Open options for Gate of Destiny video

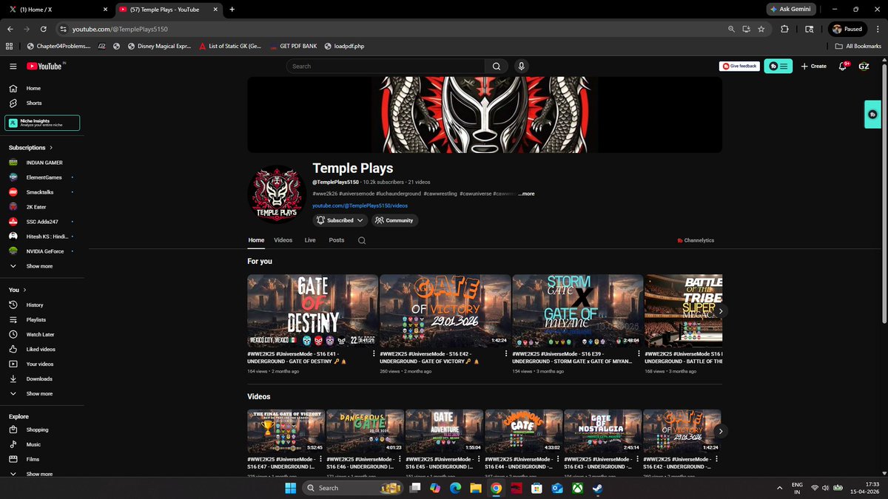374,354
